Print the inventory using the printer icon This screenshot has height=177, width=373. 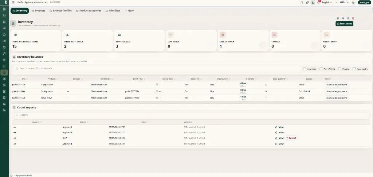[x=338, y=18]
